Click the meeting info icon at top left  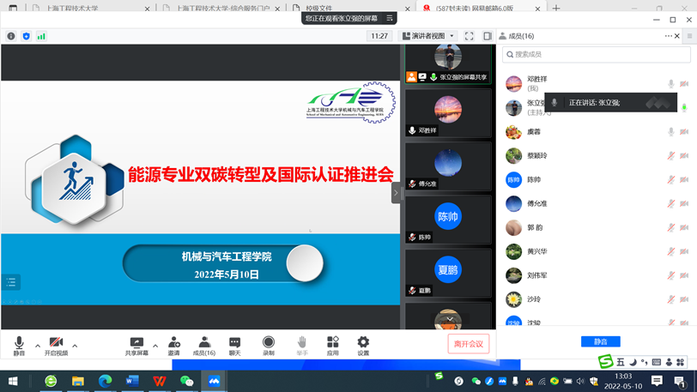11,36
